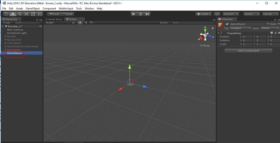Expand the GameObjectComponentes object
280x143 pixels.
6,47
